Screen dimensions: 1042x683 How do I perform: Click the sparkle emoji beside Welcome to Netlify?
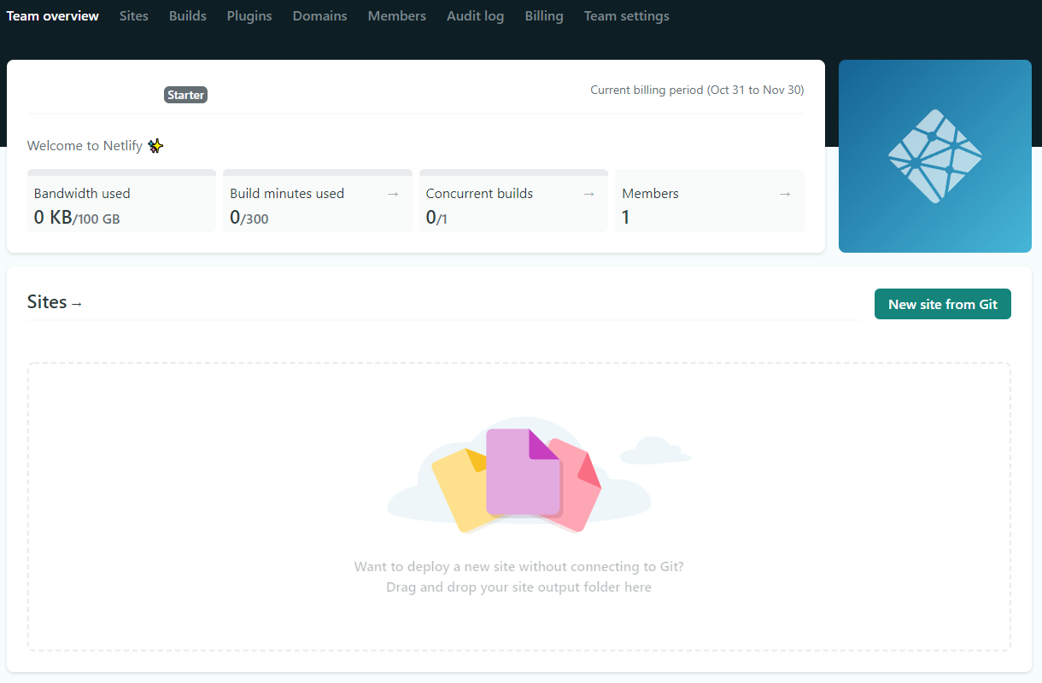tap(155, 146)
